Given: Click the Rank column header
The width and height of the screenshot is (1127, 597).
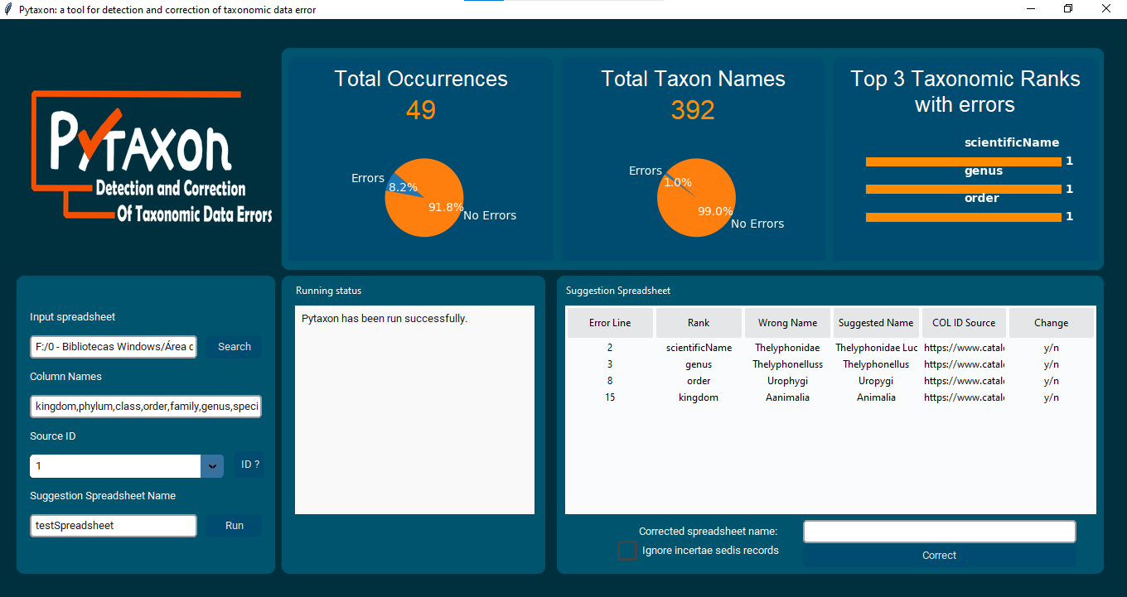Looking at the screenshot, I should [x=699, y=323].
